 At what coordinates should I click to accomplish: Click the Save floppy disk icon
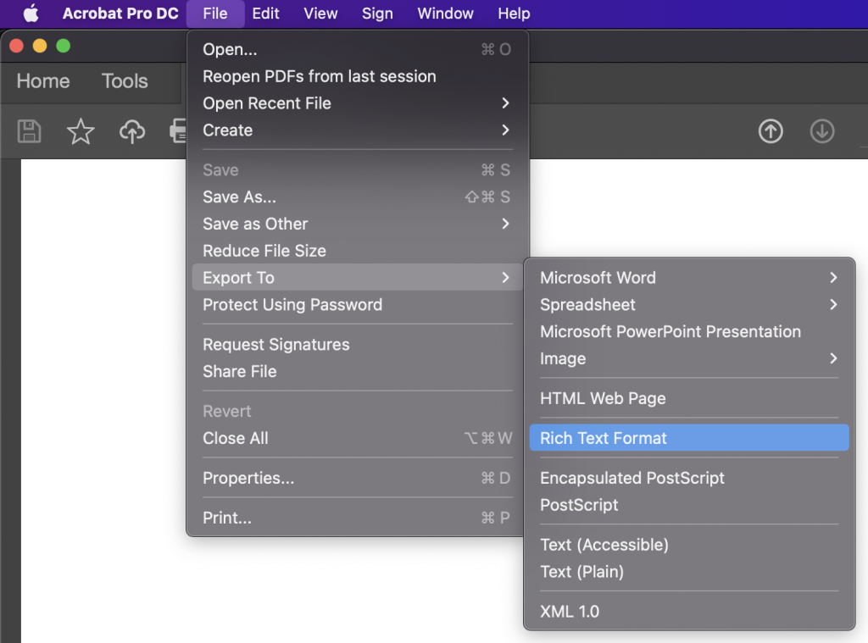[30, 131]
